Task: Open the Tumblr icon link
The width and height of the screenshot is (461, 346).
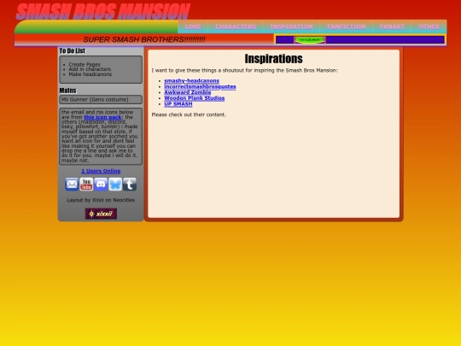Action: click(x=130, y=185)
